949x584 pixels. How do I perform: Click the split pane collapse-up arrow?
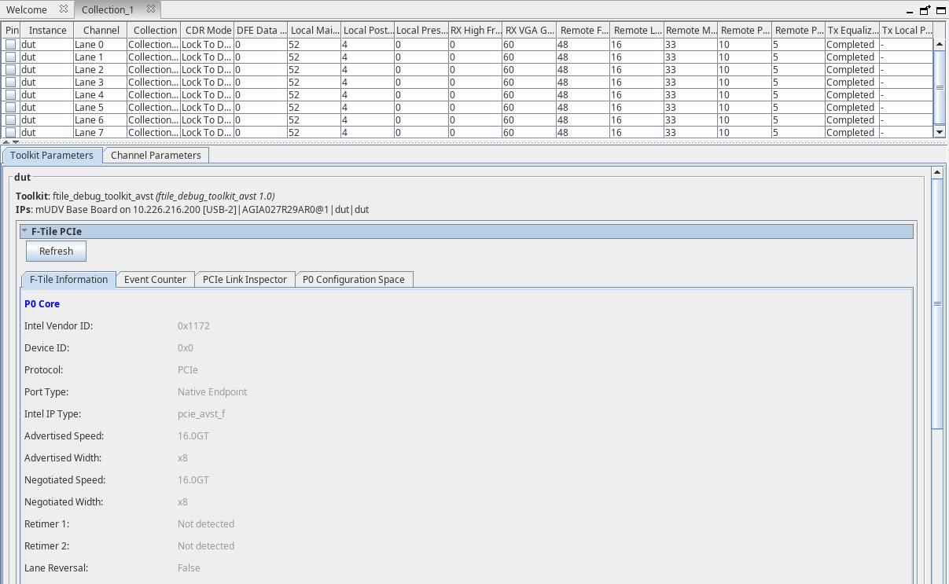pos(6,142)
